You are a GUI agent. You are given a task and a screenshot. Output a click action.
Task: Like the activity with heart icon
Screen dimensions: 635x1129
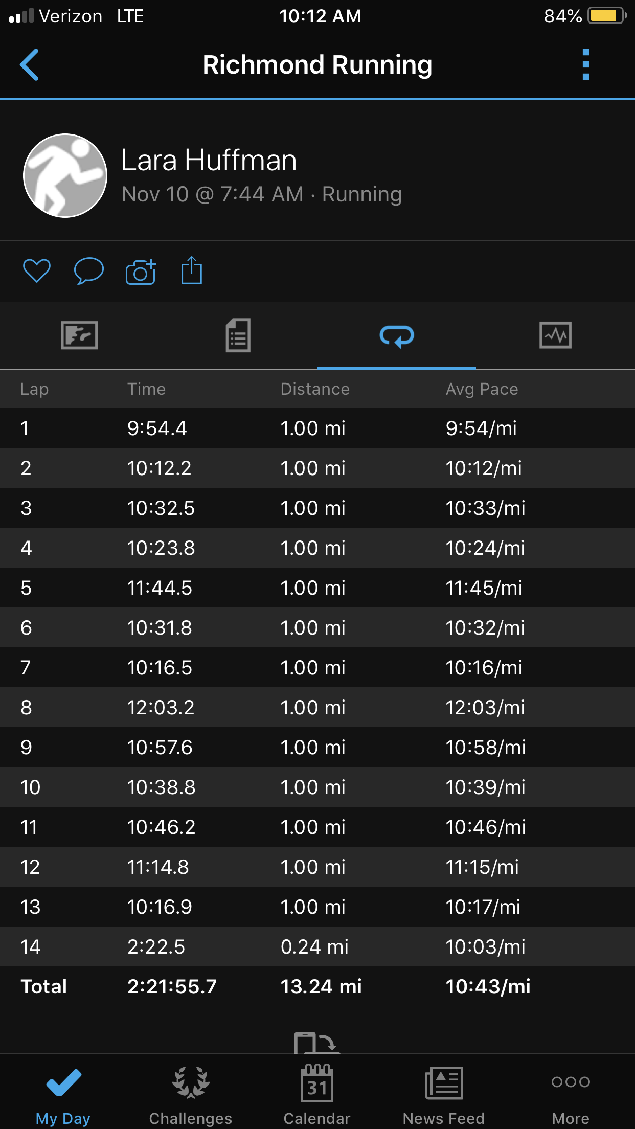37,271
